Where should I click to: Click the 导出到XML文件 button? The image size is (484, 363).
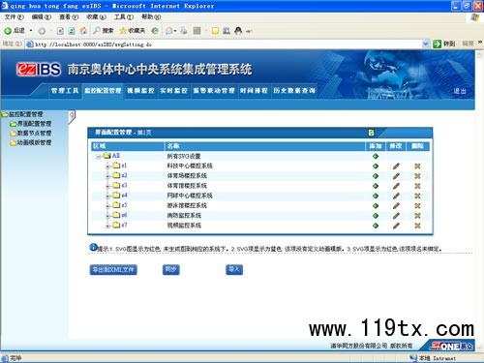(x=113, y=270)
